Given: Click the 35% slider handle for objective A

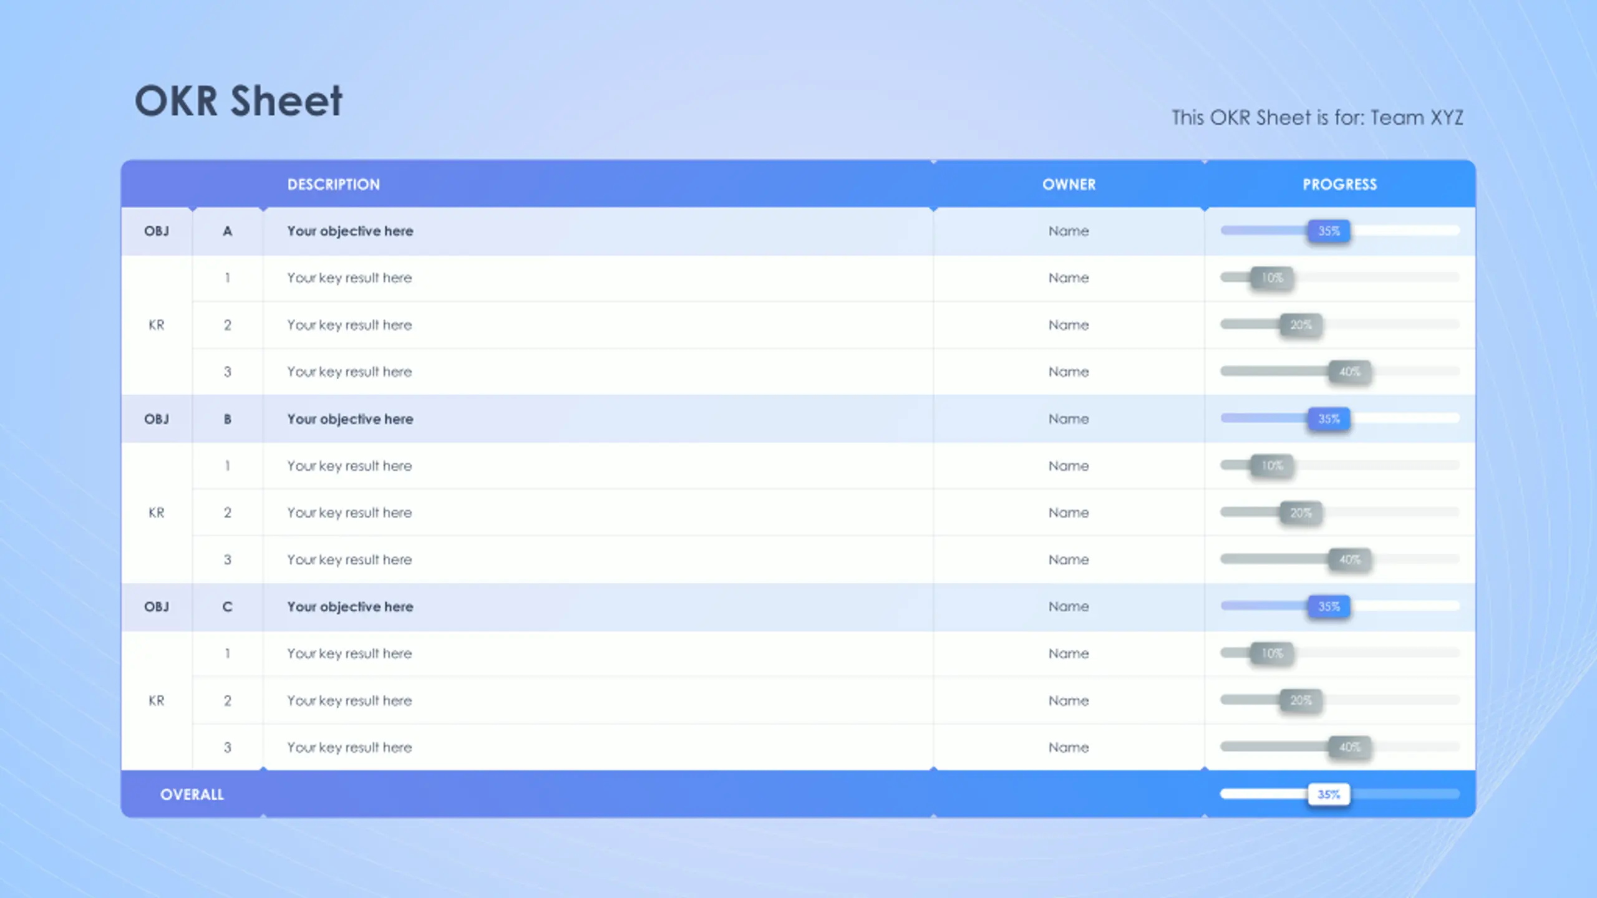Looking at the screenshot, I should (1329, 231).
